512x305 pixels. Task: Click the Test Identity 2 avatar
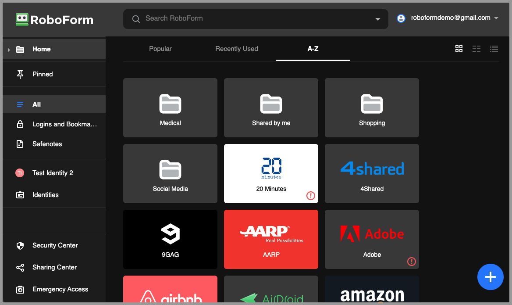(x=20, y=173)
